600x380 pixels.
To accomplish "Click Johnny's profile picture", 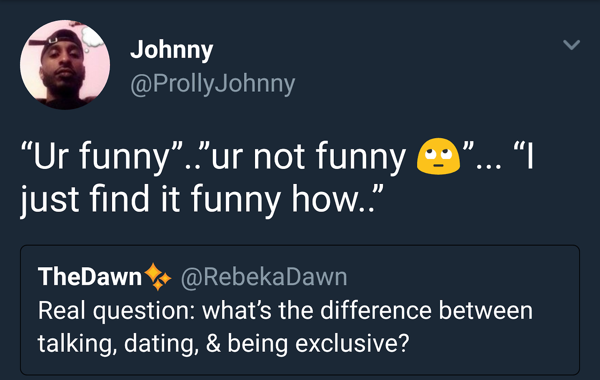I will 65,65.
